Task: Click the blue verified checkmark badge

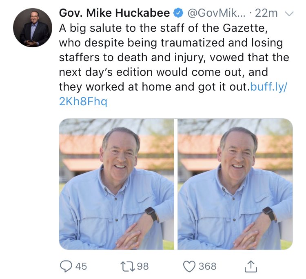Action: tap(178, 13)
